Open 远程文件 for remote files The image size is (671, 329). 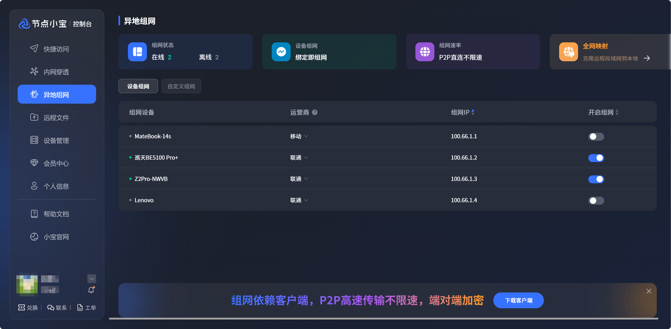57,117
